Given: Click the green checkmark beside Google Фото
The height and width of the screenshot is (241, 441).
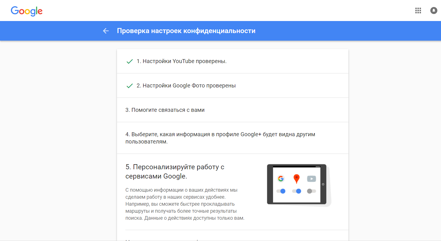Looking at the screenshot, I should click(130, 86).
